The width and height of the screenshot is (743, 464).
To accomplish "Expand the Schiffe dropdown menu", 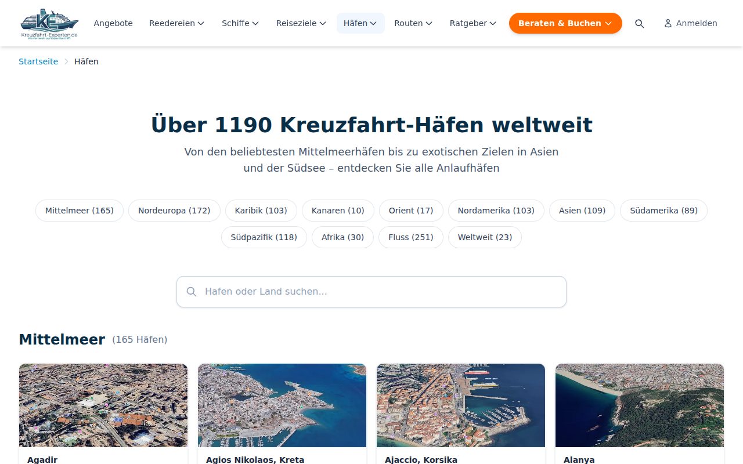I will coord(240,23).
